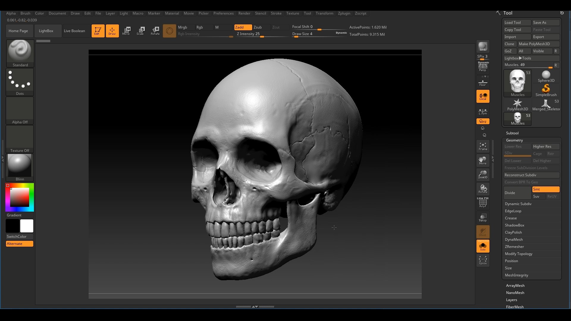Enable Dynamic subdivision mode
This screenshot has height=321, width=571.
coord(518,203)
